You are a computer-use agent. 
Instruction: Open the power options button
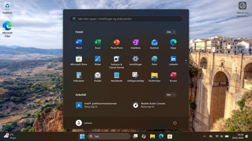coord(175,123)
